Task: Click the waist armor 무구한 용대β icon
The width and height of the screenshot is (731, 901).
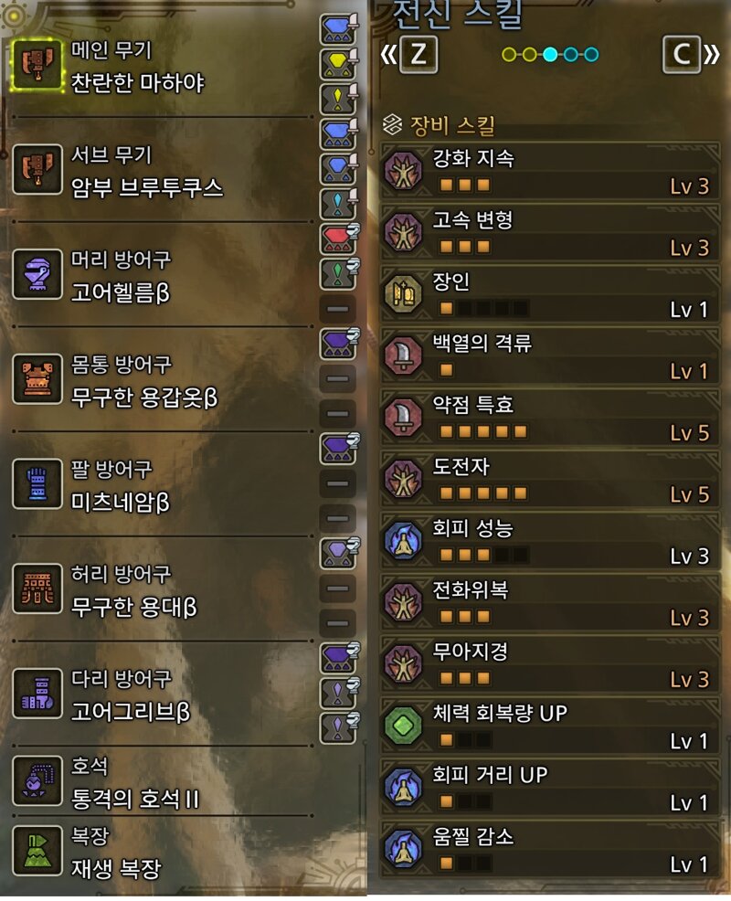Action: (37, 588)
